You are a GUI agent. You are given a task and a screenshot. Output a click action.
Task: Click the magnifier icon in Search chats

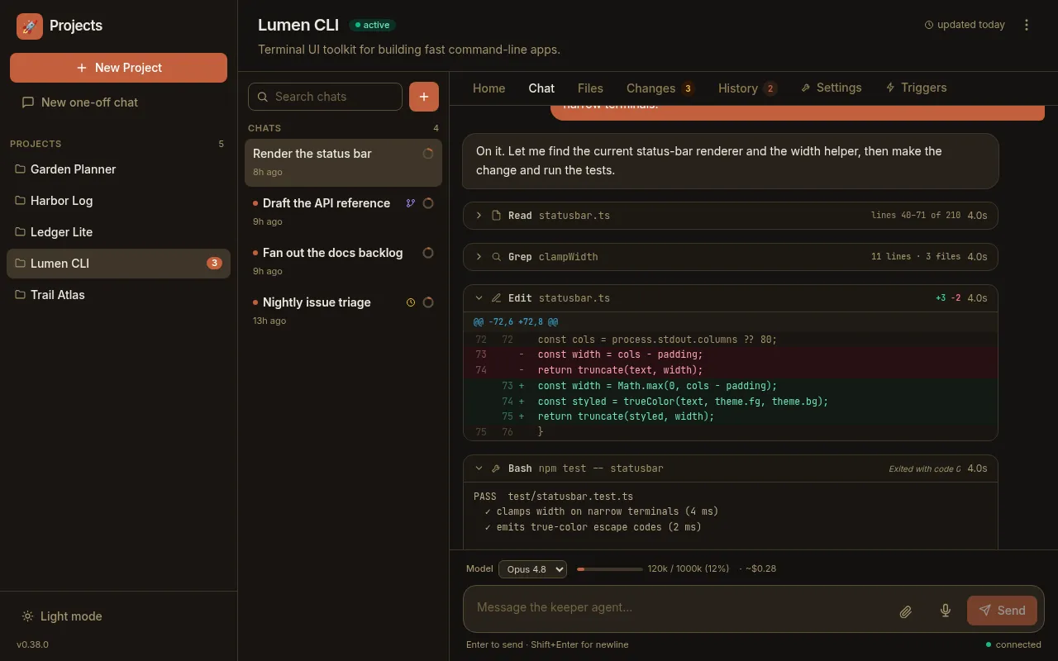tap(263, 97)
